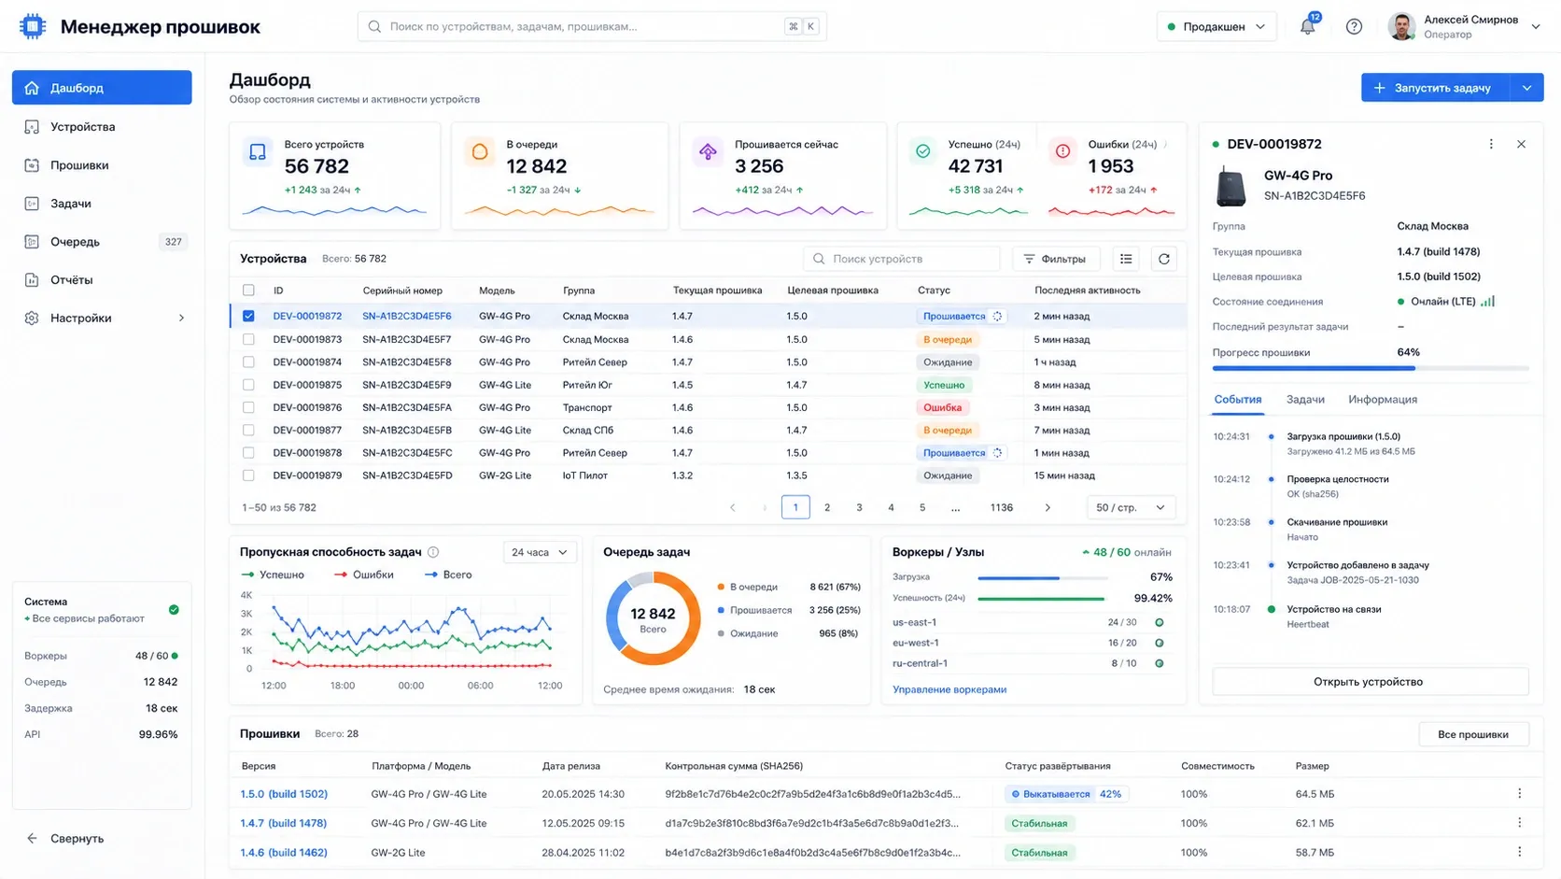This screenshot has width=1561, height=879.
Task: Click the Загрузка 67% workers bar
Action: click(x=1041, y=577)
